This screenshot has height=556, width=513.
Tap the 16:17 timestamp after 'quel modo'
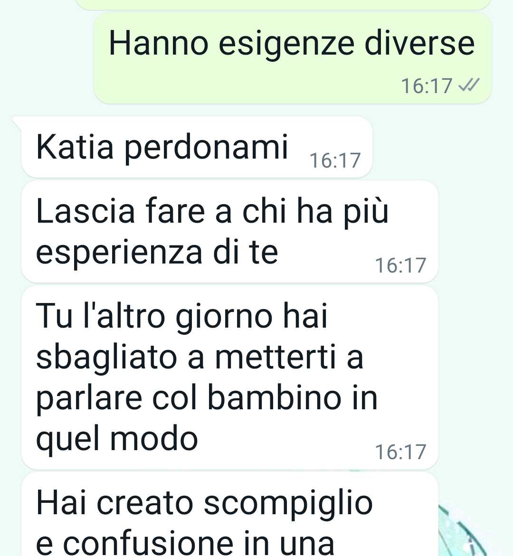[x=400, y=452]
